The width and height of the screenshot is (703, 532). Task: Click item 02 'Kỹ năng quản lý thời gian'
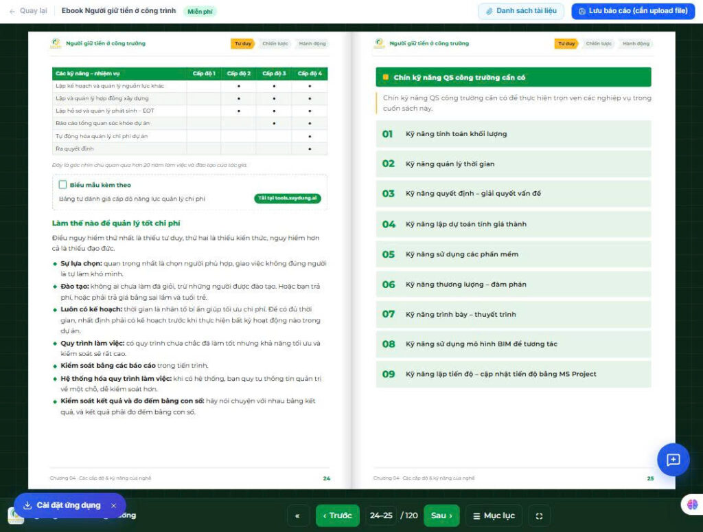514,164
